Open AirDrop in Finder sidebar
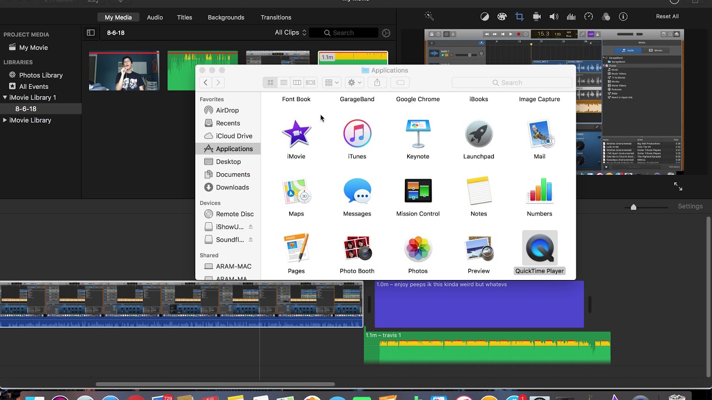The image size is (712, 400). pyautogui.click(x=228, y=110)
